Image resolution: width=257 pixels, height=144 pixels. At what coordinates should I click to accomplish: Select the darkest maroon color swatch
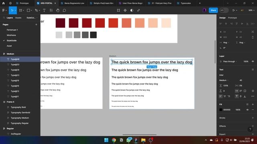pos(60,23)
